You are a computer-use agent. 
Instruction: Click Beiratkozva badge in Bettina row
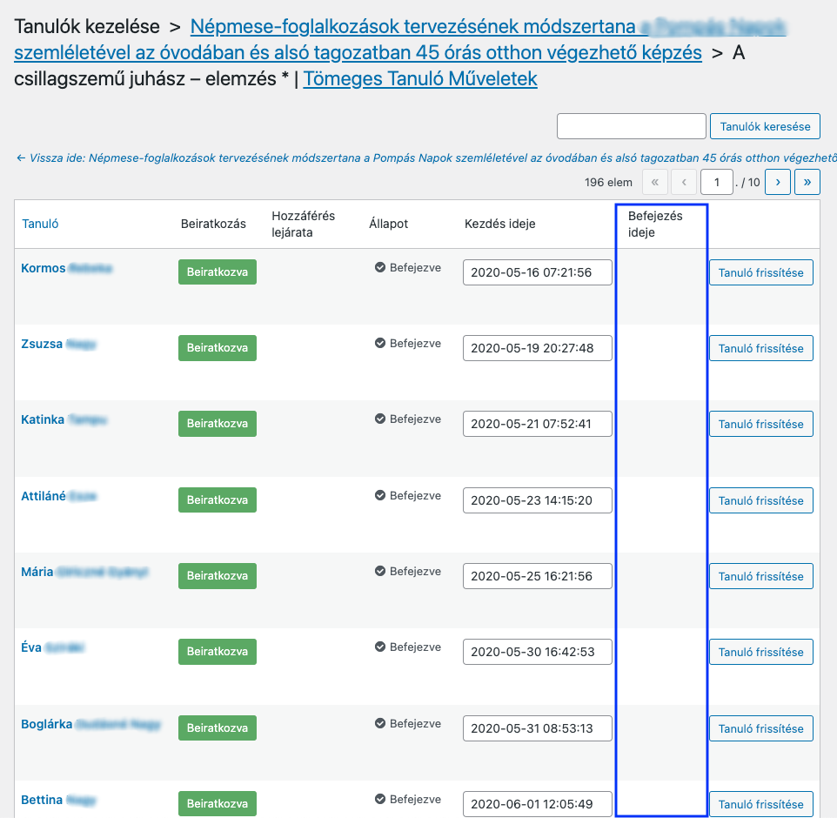[x=218, y=803]
